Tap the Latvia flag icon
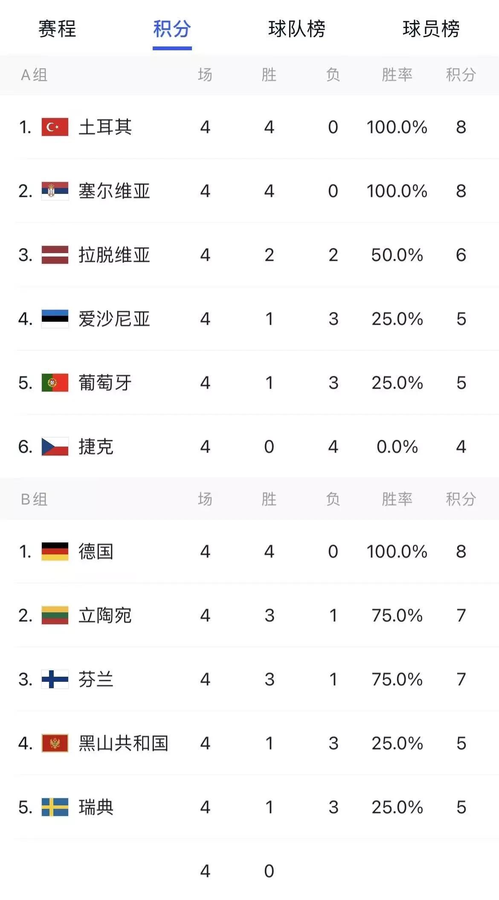 tap(55, 255)
